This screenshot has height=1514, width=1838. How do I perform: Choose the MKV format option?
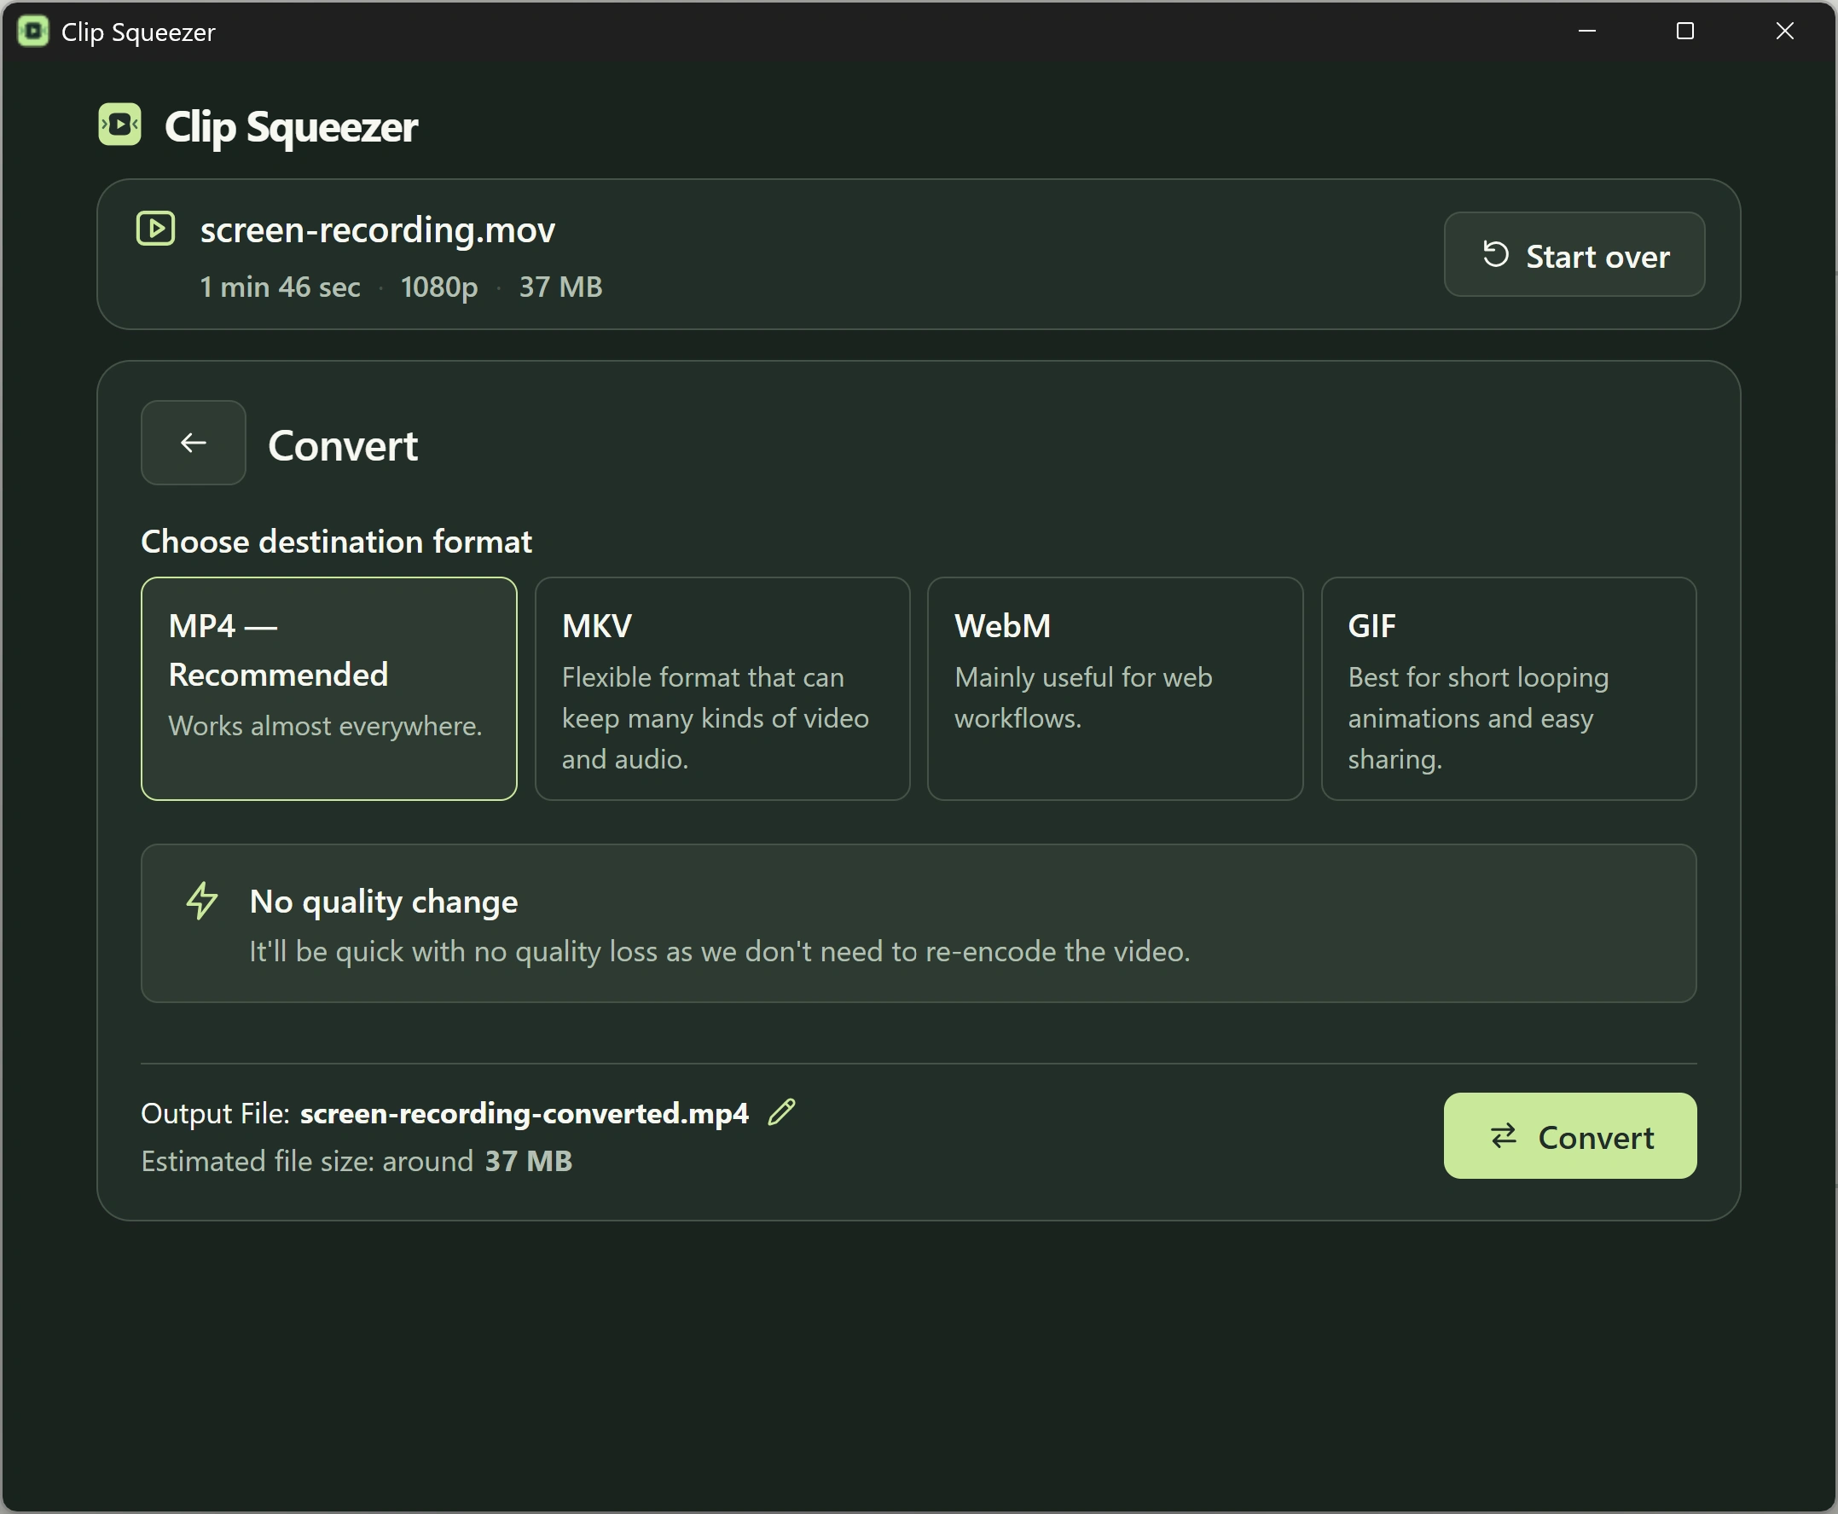[x=722, y=688]
